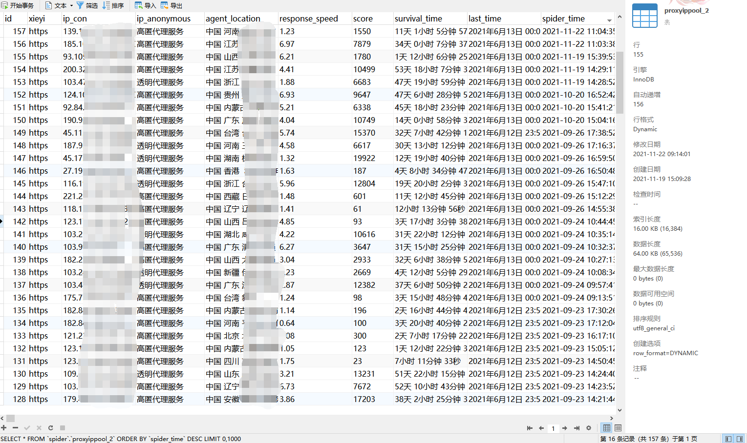747x443 pixels.
Task: Click the Text (文本) view icon
Action: tap(49, 5)
